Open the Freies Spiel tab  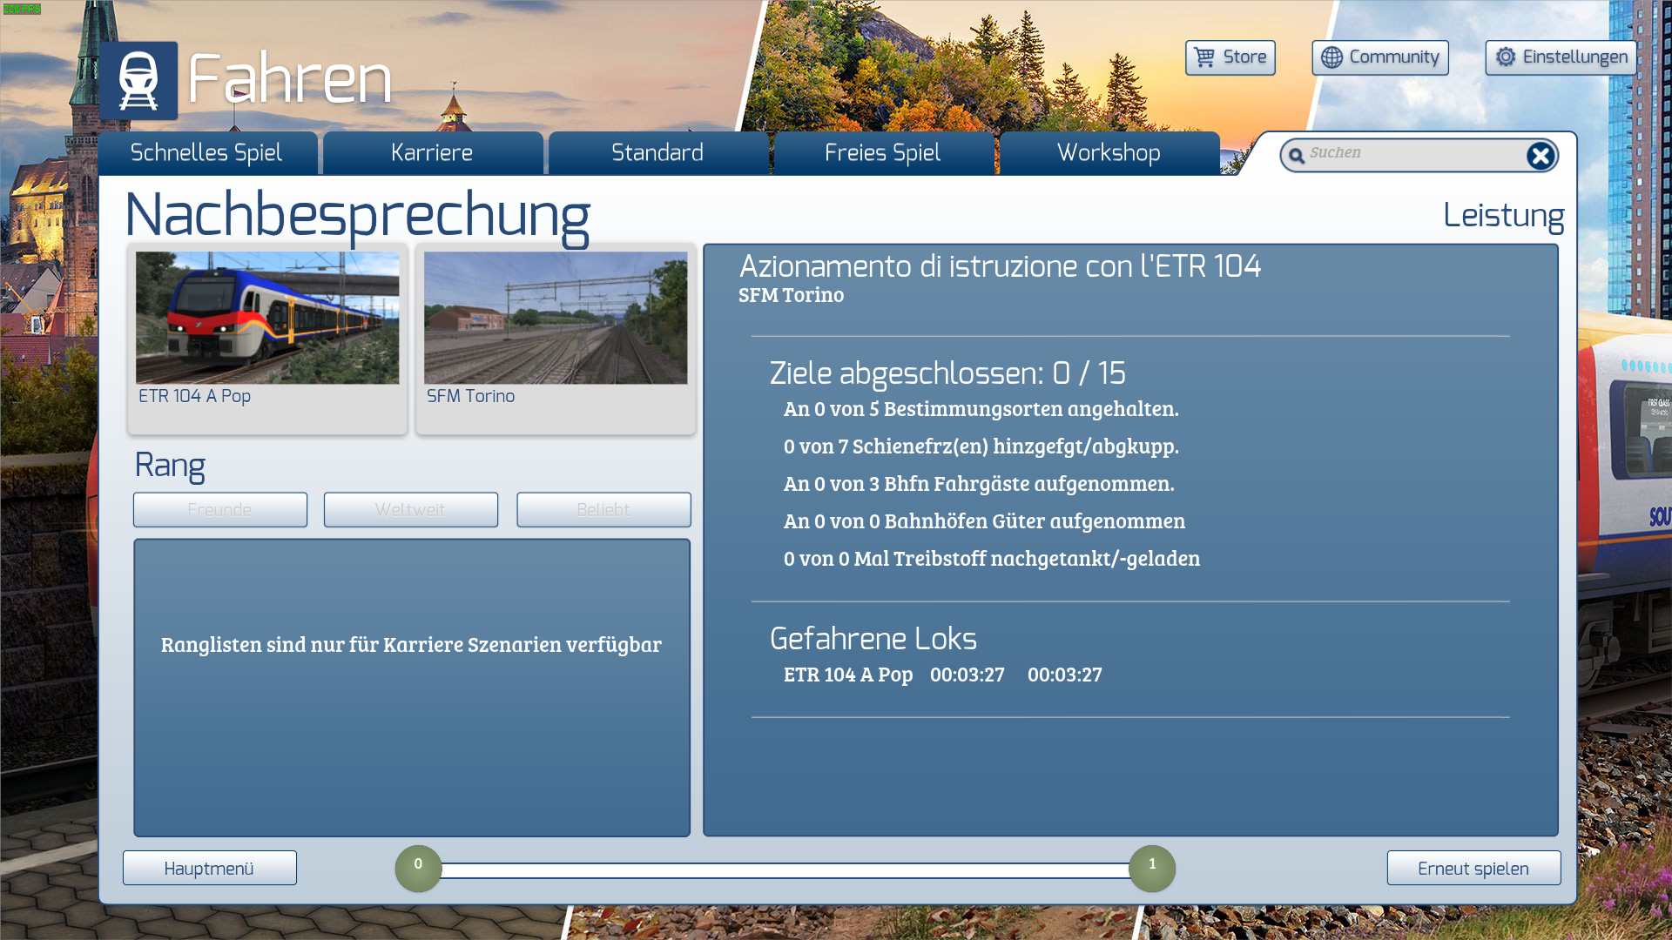pyautogui.click(x=882, y=153)
